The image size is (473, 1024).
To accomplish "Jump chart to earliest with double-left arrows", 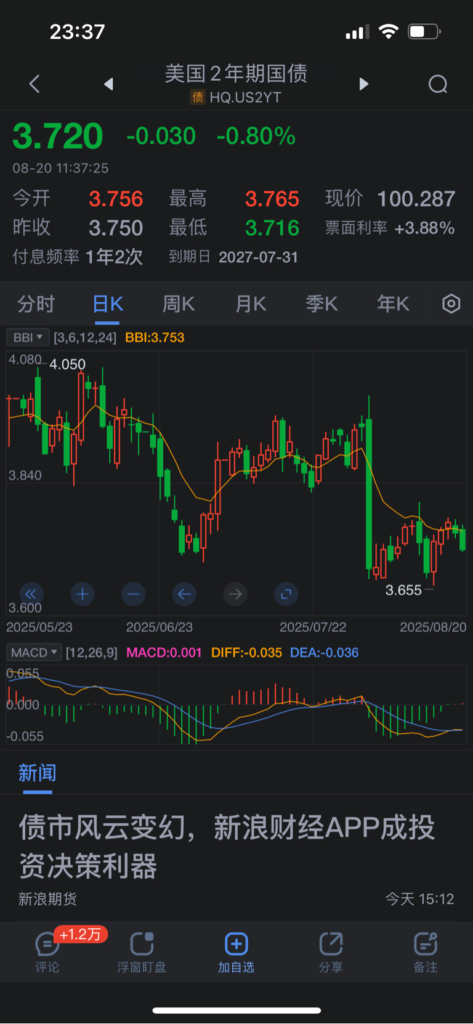I will [x=31, y=594].
